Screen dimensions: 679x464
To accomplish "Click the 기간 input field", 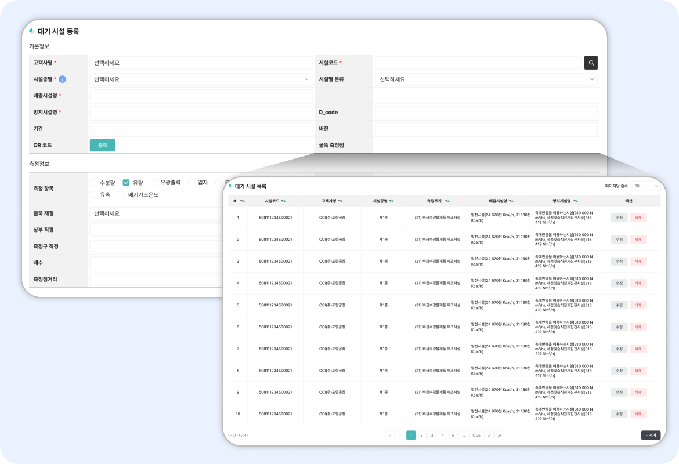I will coord(201,129).
